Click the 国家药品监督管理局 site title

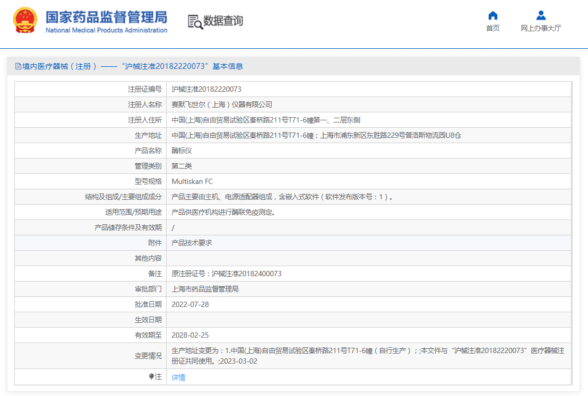point(106,17)
